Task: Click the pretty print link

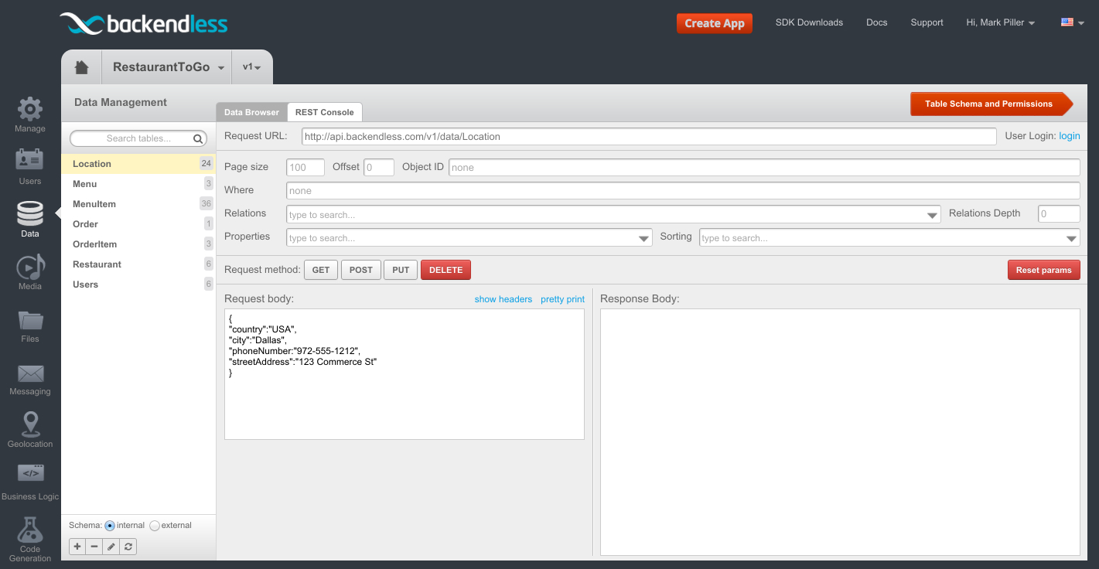Action: 562,299
